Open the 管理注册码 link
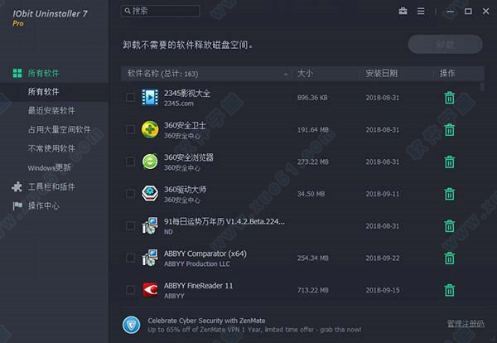The height and width of the screenshot is (343, 497). coord(466,323)
